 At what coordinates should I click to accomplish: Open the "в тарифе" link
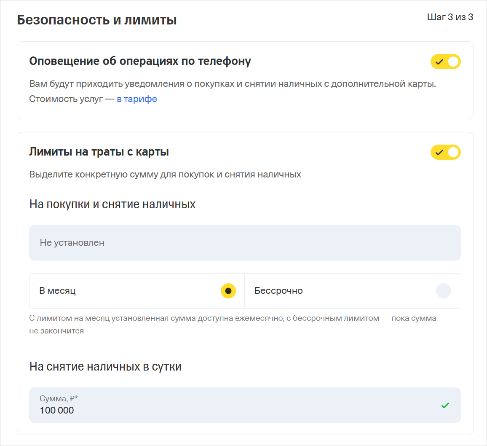pos(137,99)
